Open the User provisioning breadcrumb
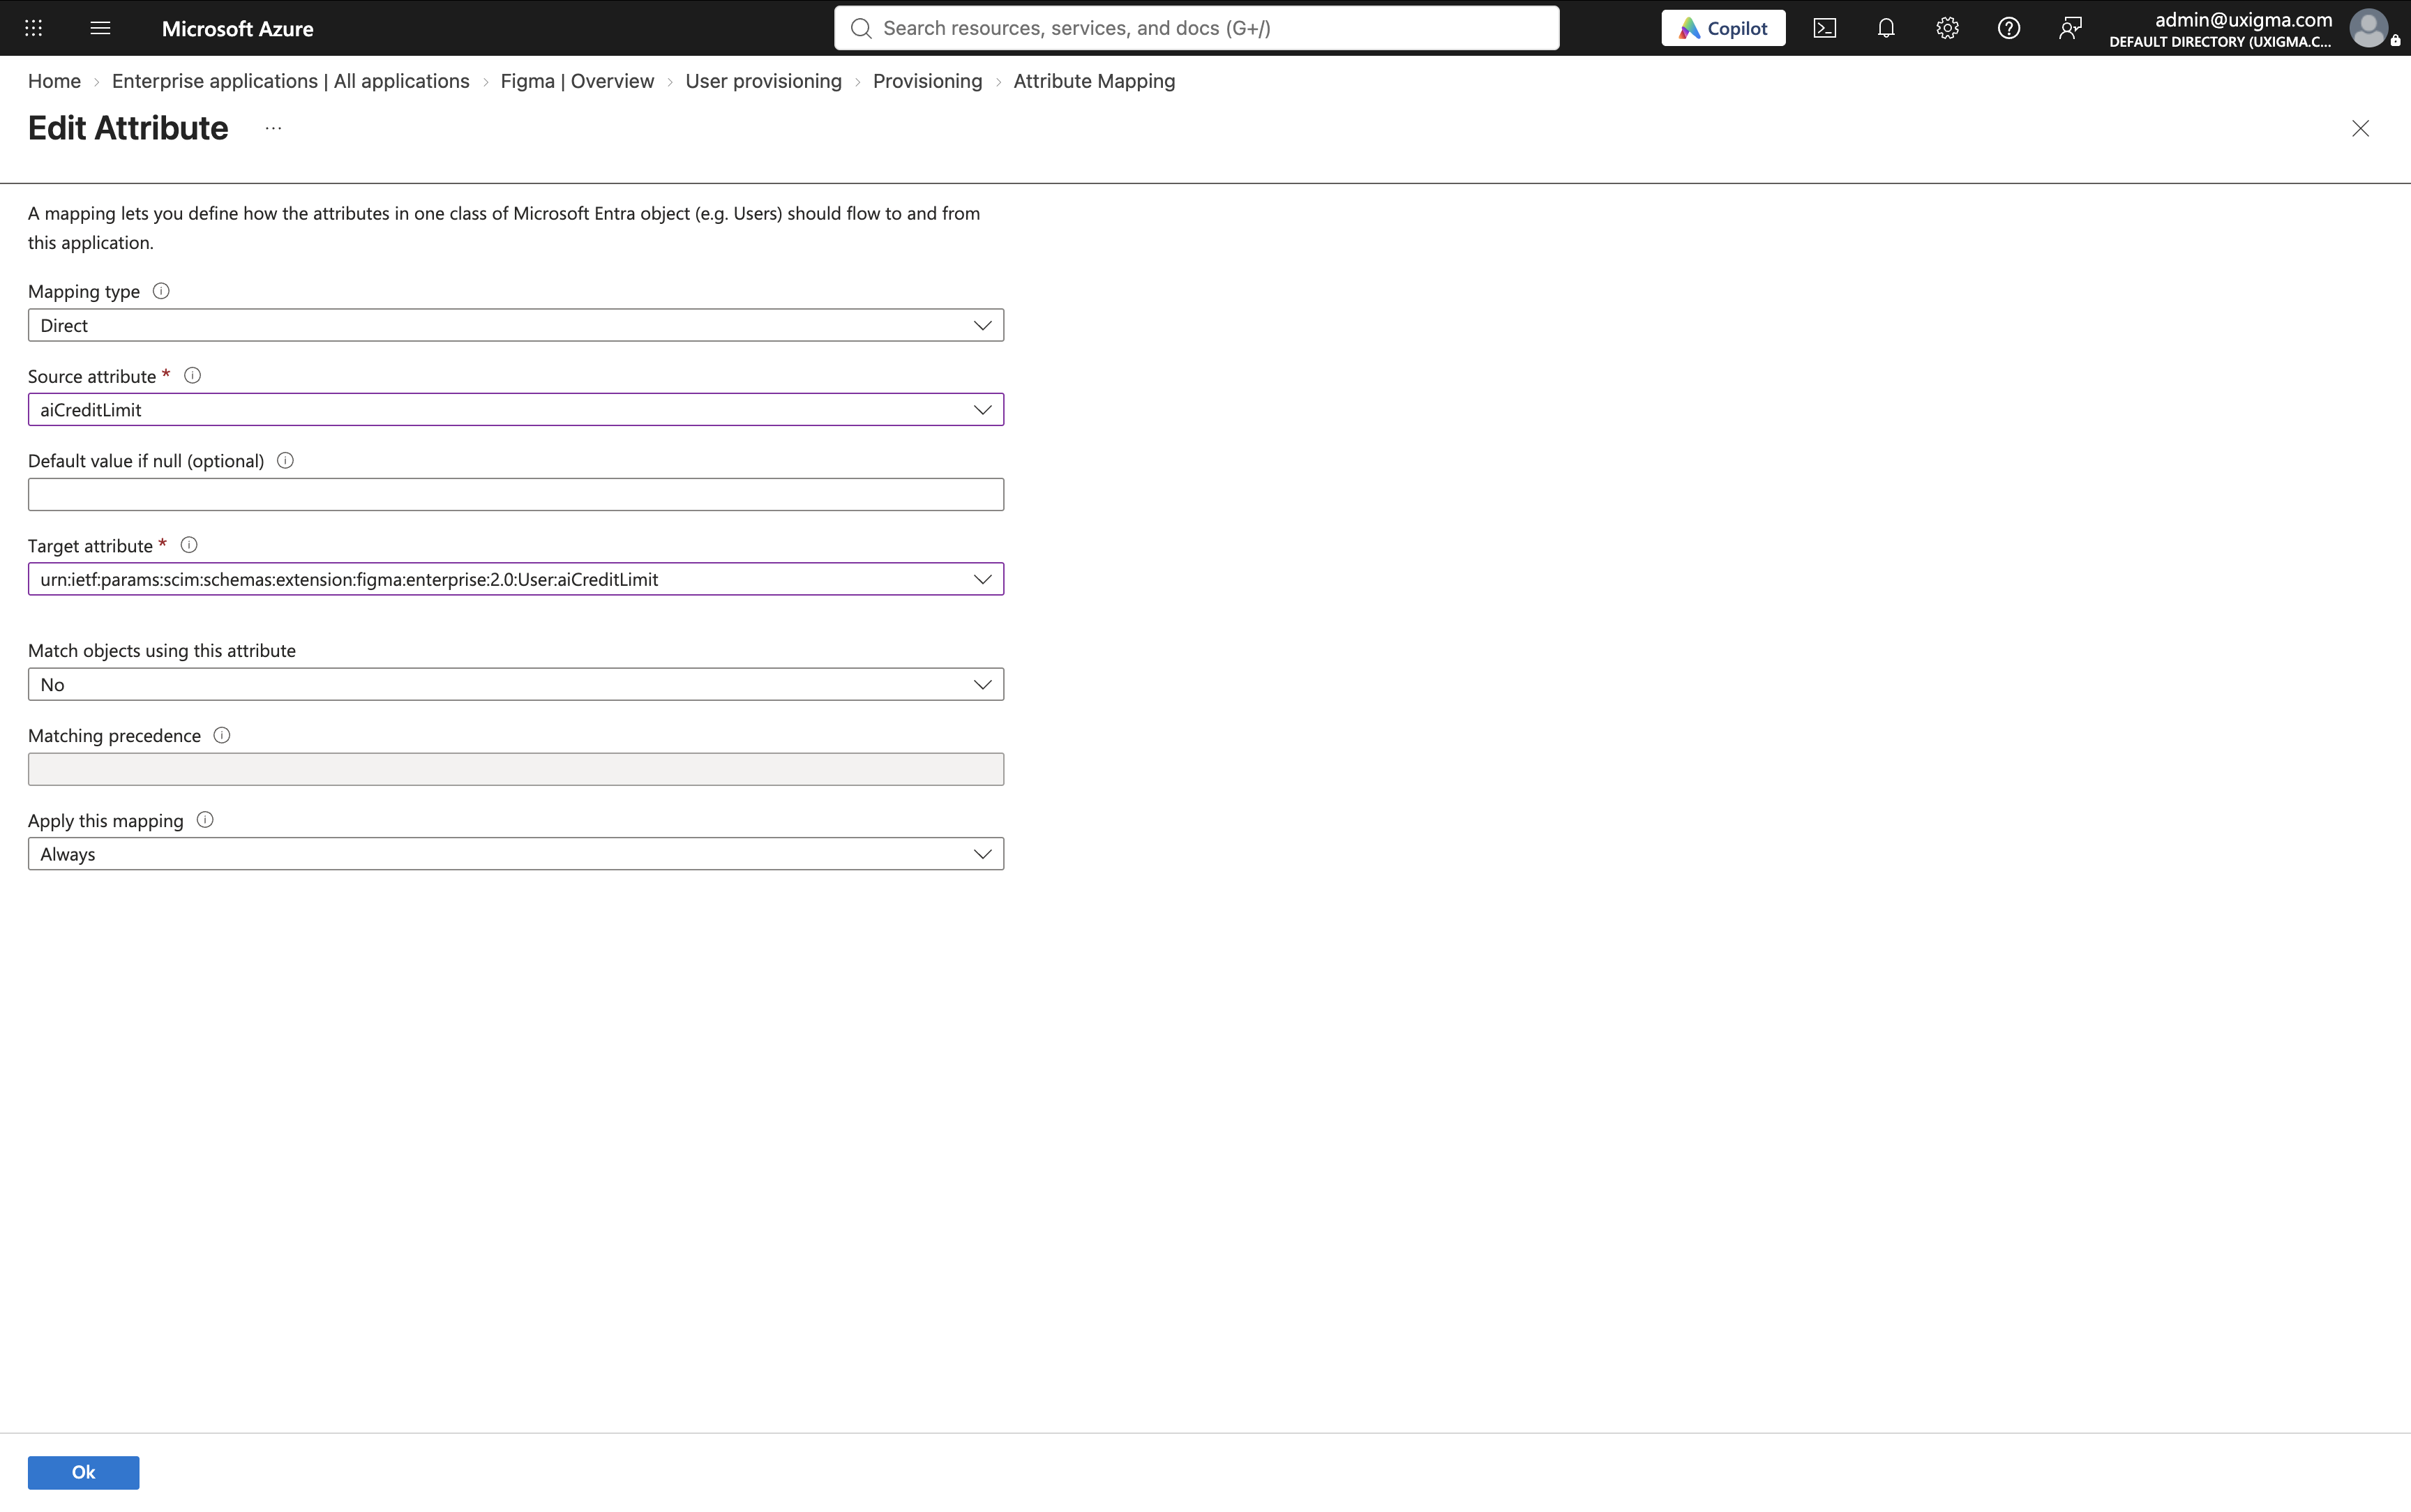 point(763,81)
